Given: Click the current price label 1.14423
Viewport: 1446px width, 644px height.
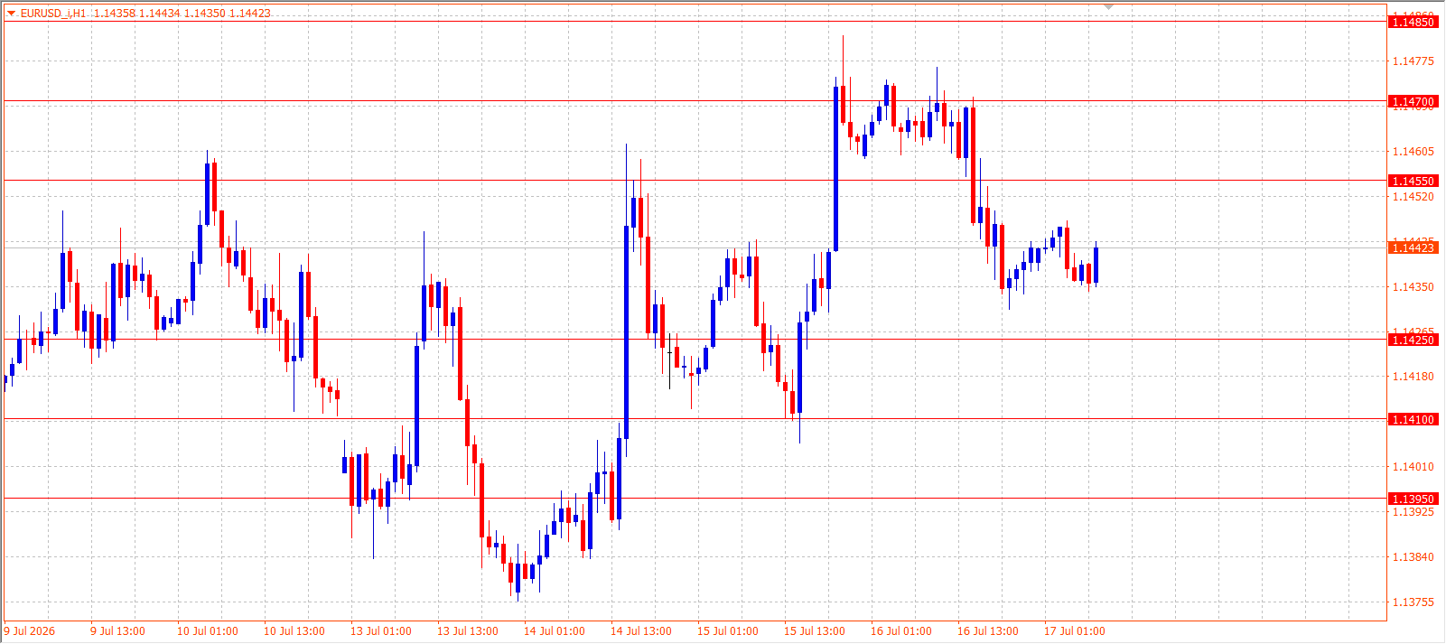Looking at the screenshot, I should pos(1413,247).
